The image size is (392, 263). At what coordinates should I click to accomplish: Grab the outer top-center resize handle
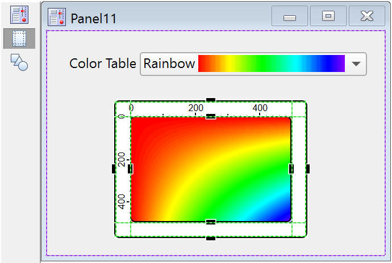(x=211, y=100)
